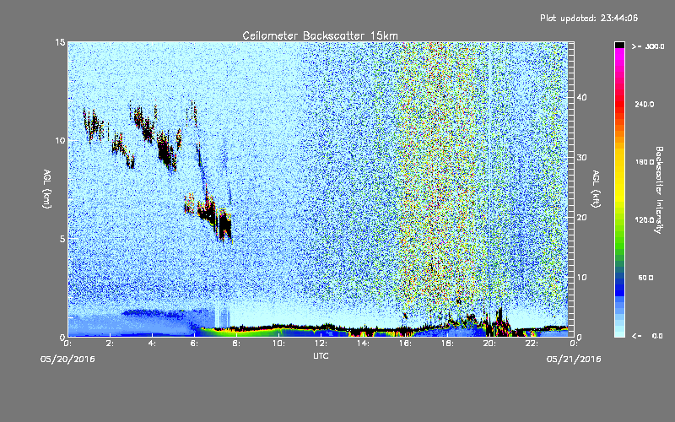Image resolution: width=675 pixels, height=422 pixels.
Task: Click the "8:" hour tick label
Action: point(236,344)
